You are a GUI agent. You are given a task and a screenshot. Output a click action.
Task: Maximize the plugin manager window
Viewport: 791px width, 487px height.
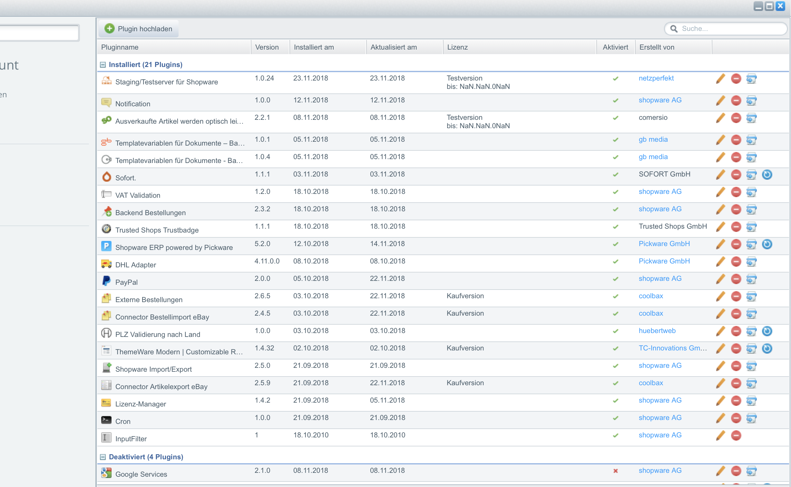point(769,6)
